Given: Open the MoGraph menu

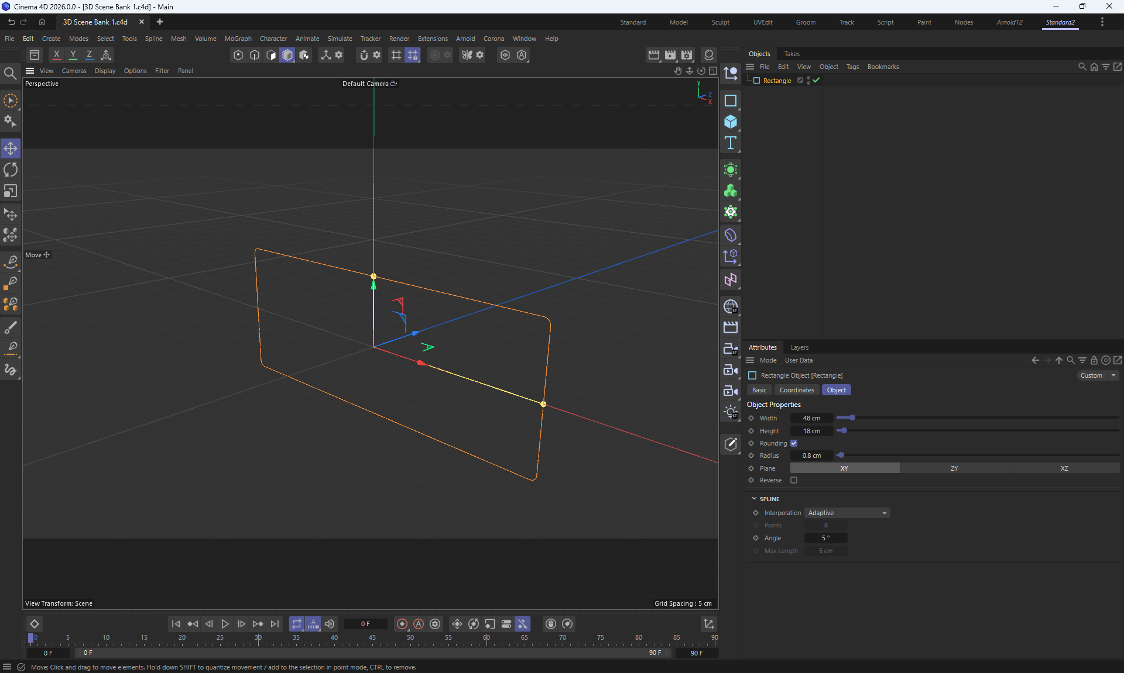Looking at the screenshot, I should tap(238, 39).
